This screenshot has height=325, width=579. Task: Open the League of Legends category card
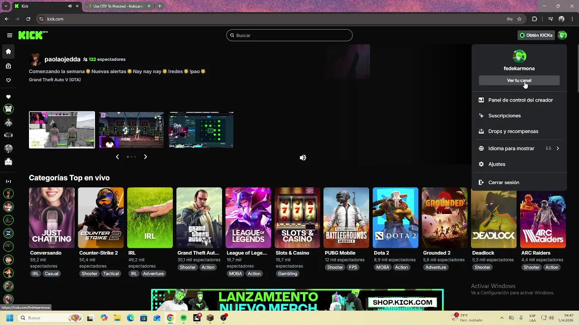point(248,218)
